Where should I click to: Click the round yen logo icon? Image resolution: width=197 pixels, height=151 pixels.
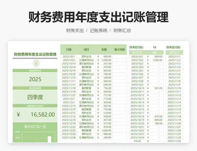[x=36, y=63]
